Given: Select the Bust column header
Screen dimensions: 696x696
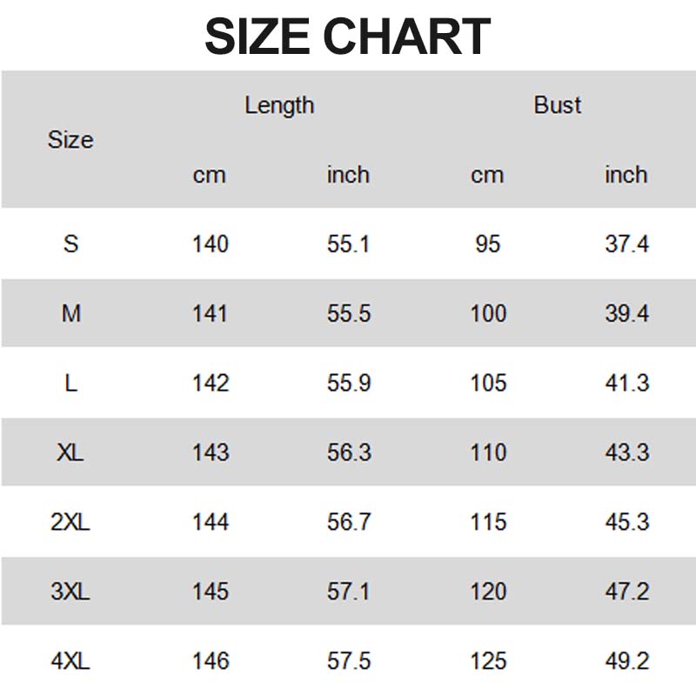Looking at the screenshot, I should pos(558,105).
